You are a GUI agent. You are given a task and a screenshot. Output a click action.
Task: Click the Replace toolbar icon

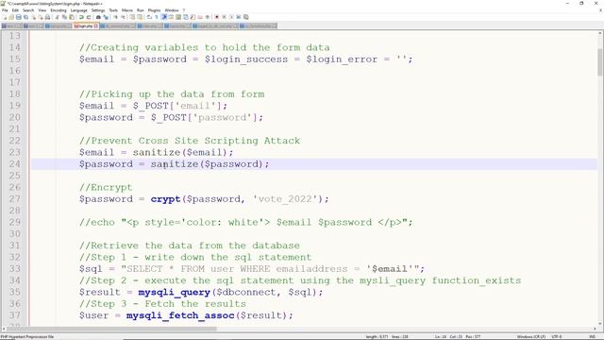(x=106, y=17)
